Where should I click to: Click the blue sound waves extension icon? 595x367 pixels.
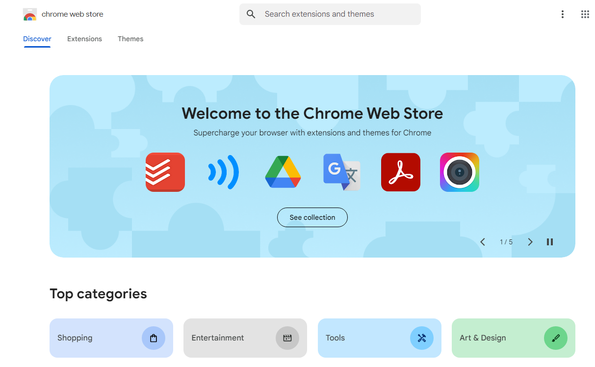pos(224,172)
